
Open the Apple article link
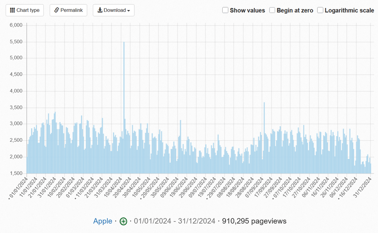(x=103, y=221)
